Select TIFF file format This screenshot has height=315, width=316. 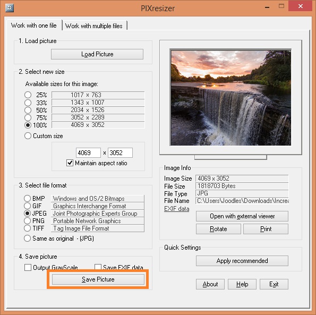[27, 228]
